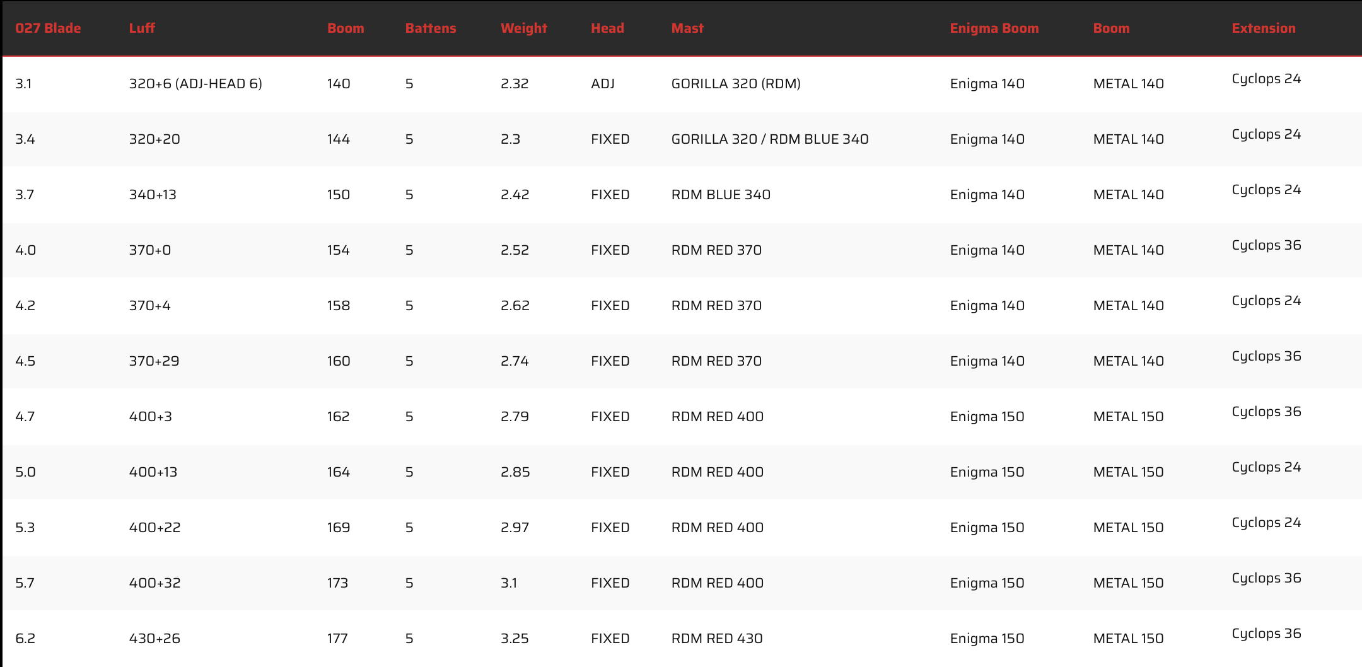Click the luff value "400+13"
Screen dimensions: 1362x667
[x=153, y=472]
